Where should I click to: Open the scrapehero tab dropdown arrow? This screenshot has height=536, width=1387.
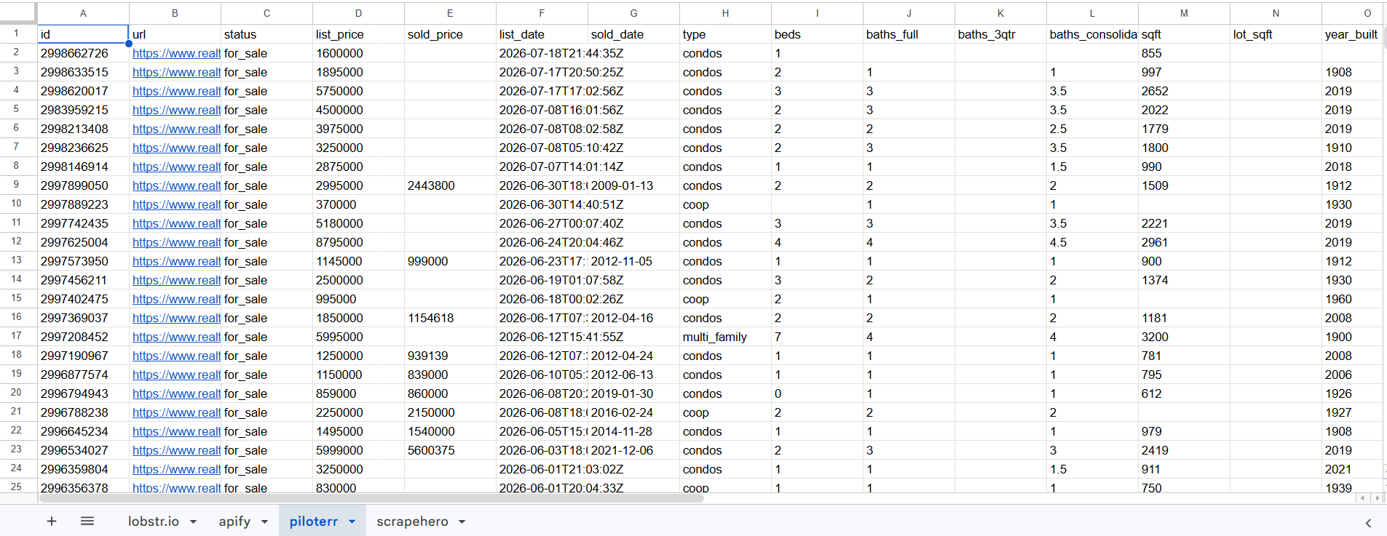pyautogui.click(x=462, y=522)
